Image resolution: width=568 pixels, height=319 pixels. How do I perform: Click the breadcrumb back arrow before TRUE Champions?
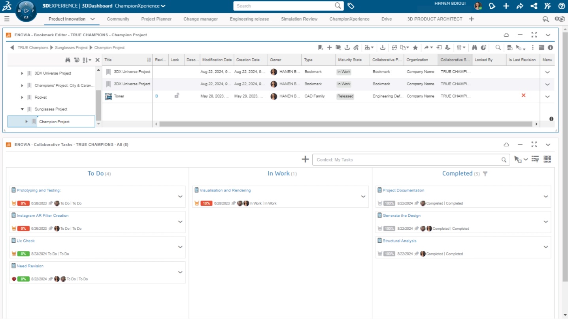pyautogui.click(x=12, y=47)
